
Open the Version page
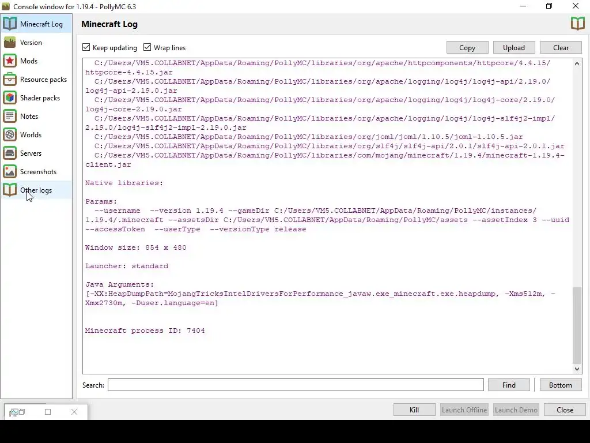click(36, 42)
